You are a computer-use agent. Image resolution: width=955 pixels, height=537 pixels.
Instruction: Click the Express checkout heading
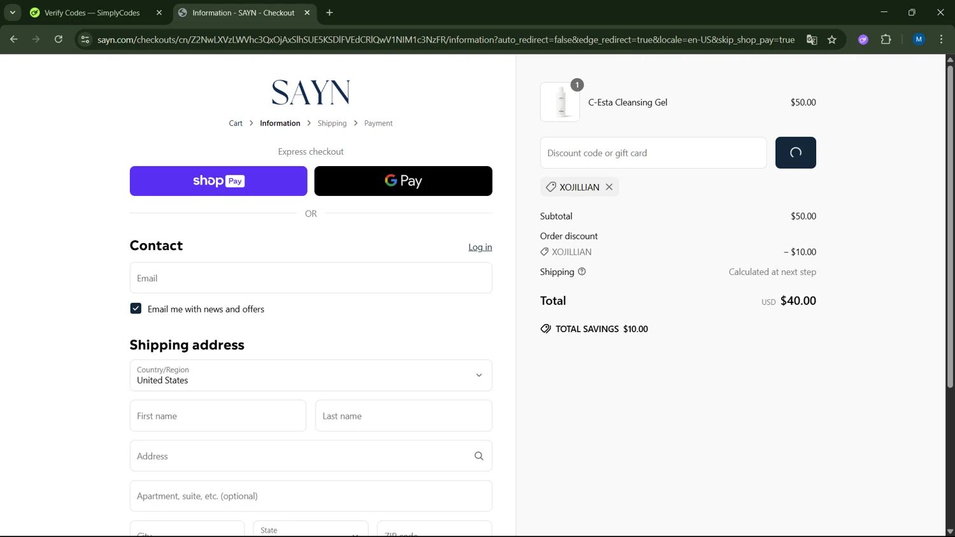tap(311, 151)
